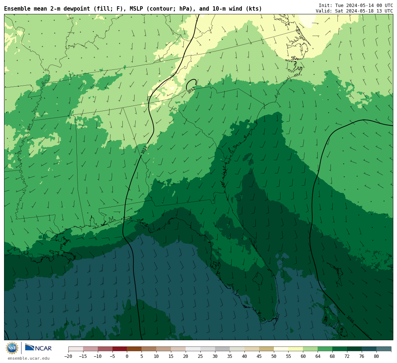This screenshot has height=363, width=397.
Task: Pick the -15 to -10 colorbar swatch
Action: (x=90, y=349)
